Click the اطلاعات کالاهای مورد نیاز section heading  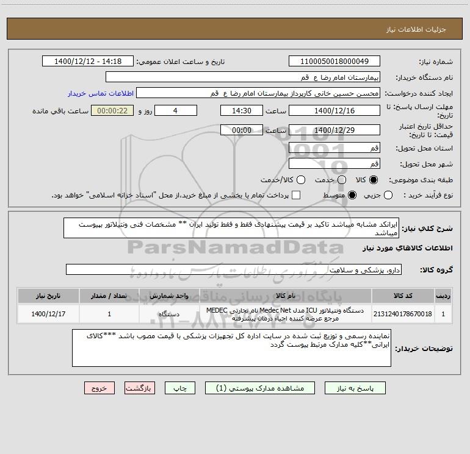pyautogui.click(x=407, y=248)
